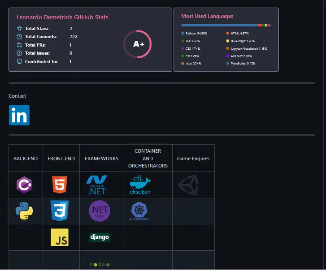Click the A+ rank circle
This screenshot has height=270, width=326.
click(x=138, y=44)
